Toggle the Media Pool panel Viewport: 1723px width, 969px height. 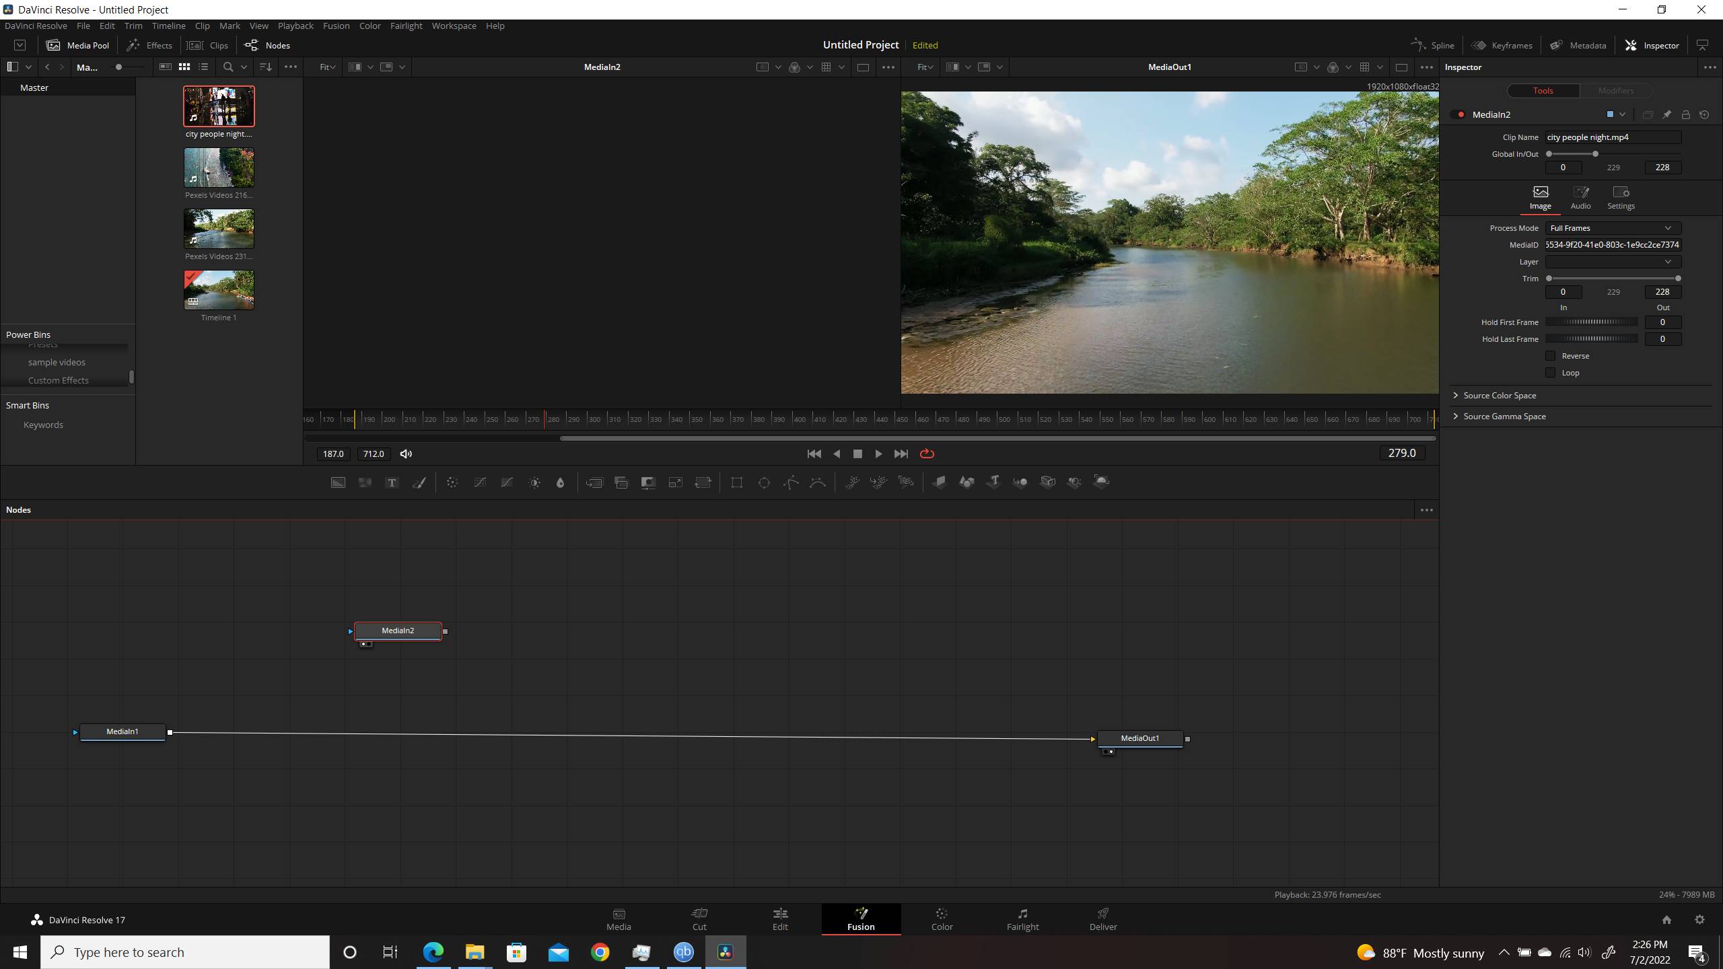tap(77, 45)
